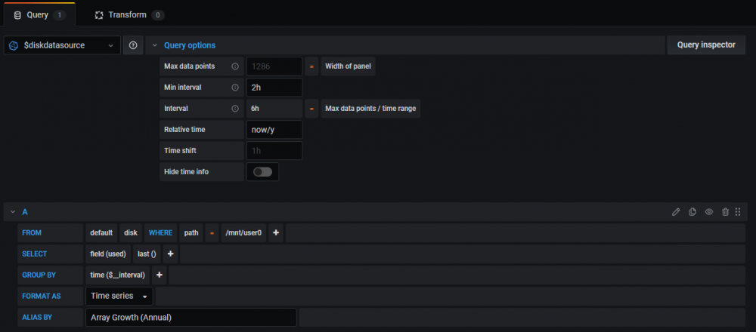Screen dimensions: 756x332
Task: Click the 'last ()' aggregation segment
Action: (147, 254)
